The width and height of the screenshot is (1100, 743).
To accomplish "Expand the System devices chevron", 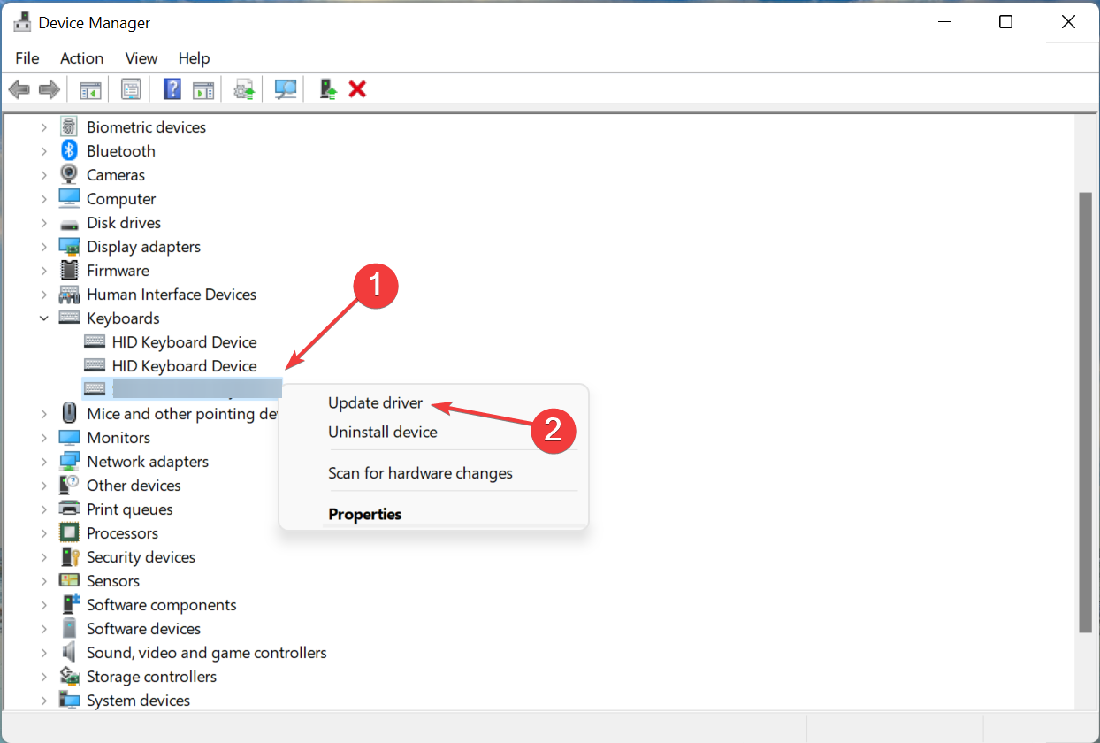I will [x=43, y=701].
